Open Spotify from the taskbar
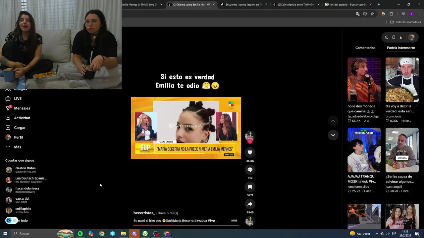The height and width of the screenshot is (238, 424). [80, 234]
